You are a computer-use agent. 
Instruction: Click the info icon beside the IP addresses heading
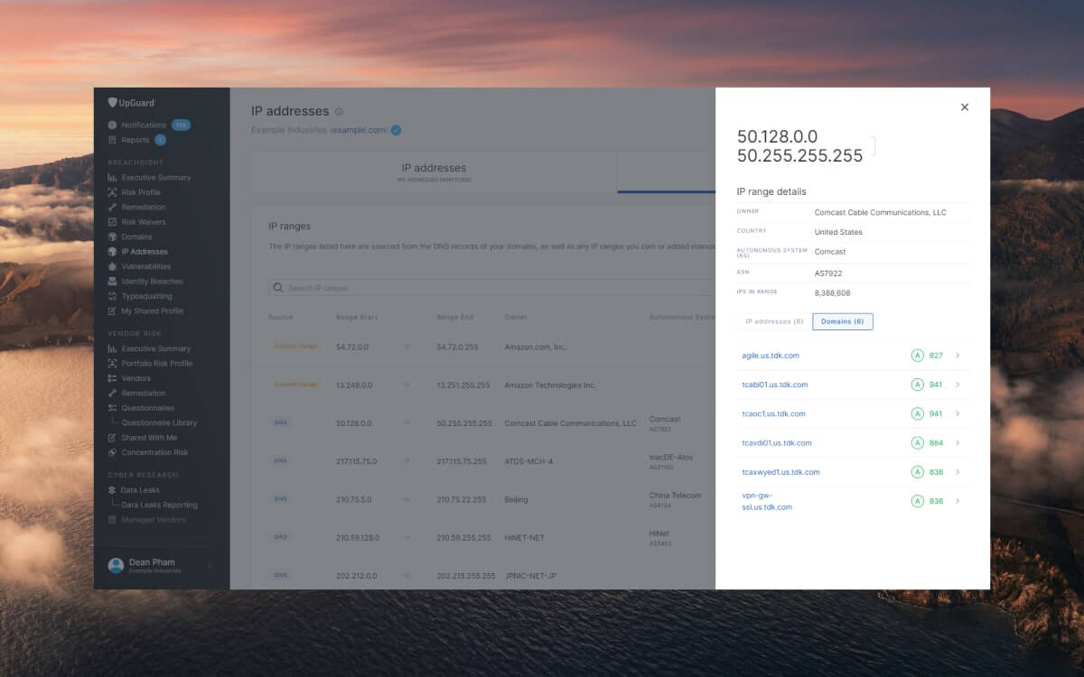pyautogui.click(x=339, y=112)
